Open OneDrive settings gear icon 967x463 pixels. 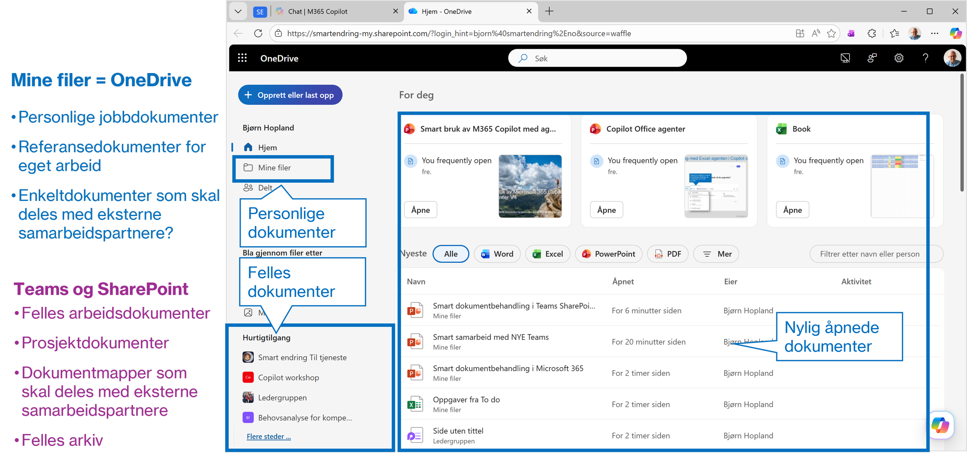click(899, 58)
